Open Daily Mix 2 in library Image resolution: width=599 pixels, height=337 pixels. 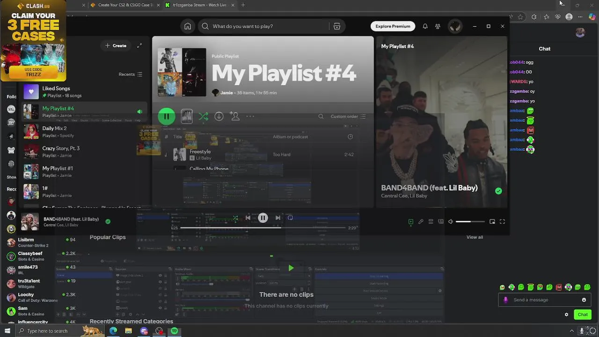point(84,132)
